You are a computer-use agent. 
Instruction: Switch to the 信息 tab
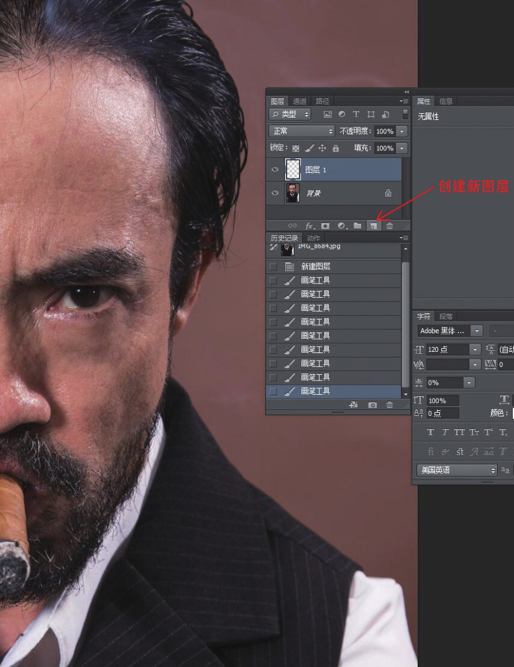[x=446, y=101]
